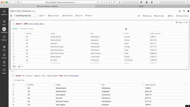Screen dimensions: 190x107
Task: Open Clusters in sidebar
Action: (4, 56)
